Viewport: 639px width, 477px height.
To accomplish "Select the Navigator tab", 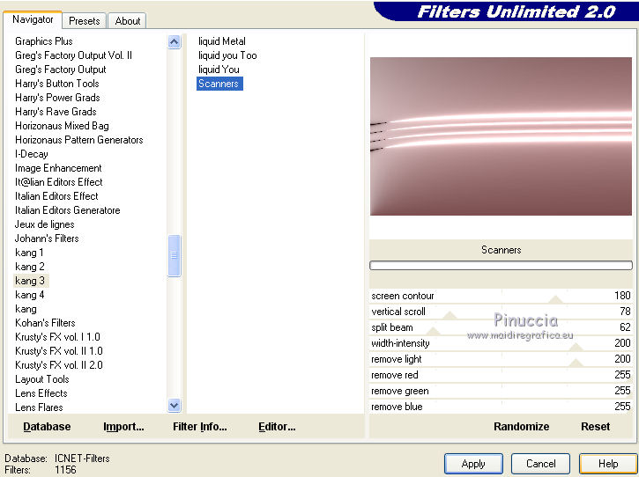I will pos(33,19).
